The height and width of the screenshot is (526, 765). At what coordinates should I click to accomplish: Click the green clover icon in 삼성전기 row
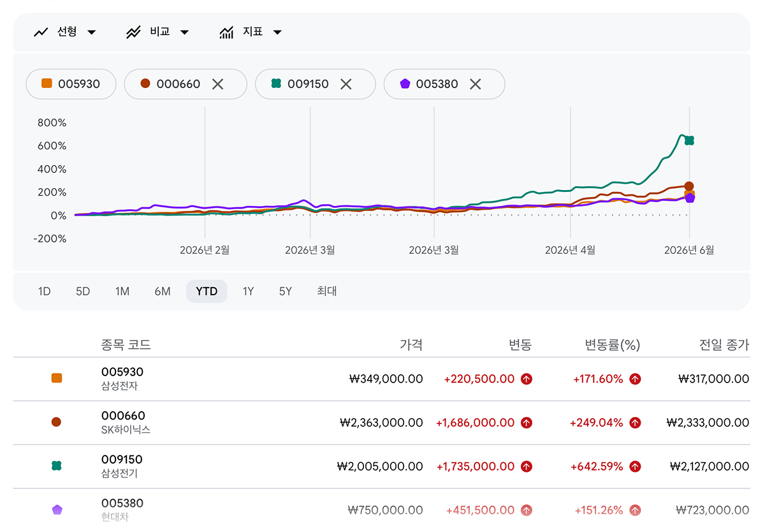coord(56,466)
